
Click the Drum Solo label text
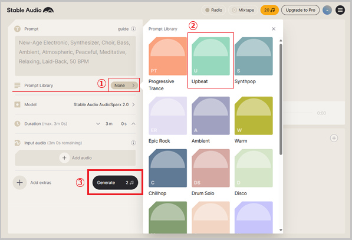[203, 193]
